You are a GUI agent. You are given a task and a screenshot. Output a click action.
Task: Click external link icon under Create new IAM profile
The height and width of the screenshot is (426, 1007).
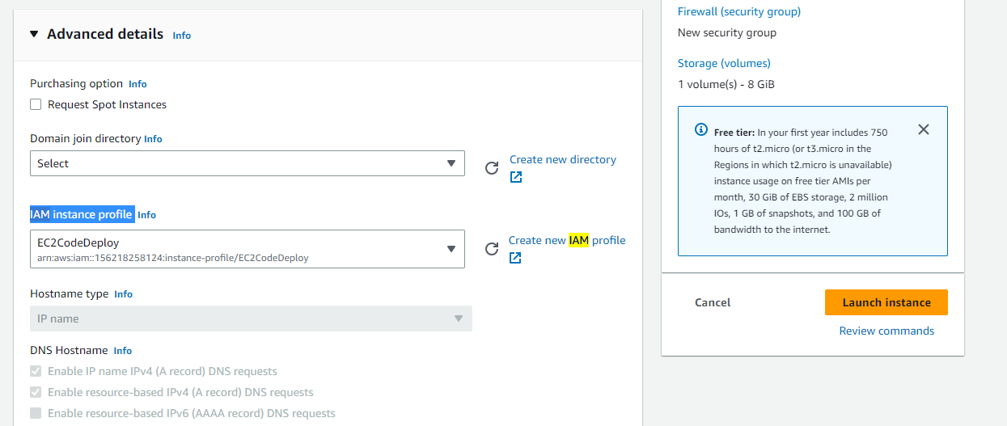(515, 258)
